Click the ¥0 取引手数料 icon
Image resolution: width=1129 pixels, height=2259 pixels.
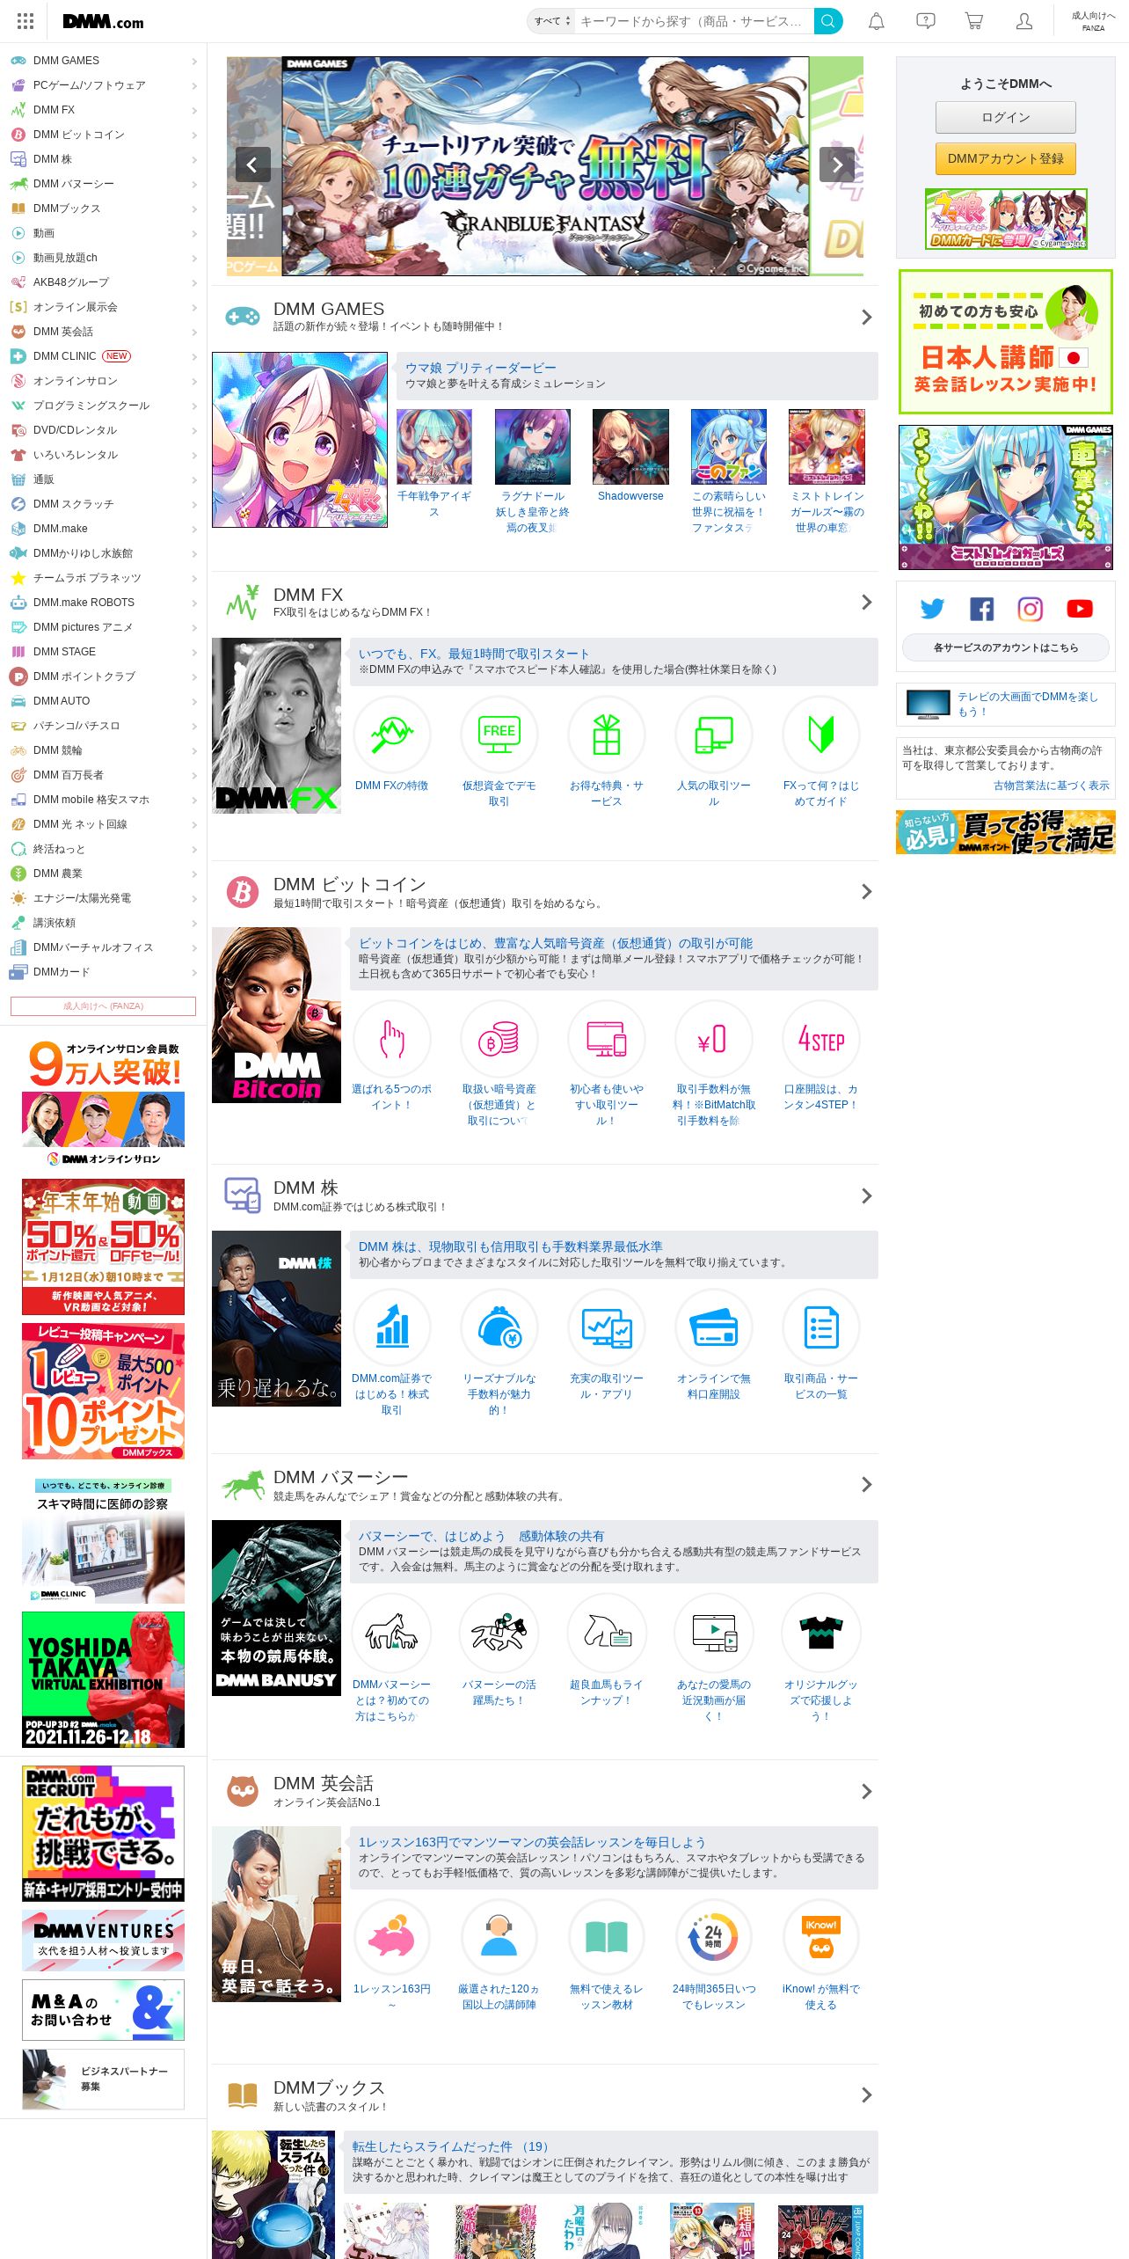click(714, 1039)
